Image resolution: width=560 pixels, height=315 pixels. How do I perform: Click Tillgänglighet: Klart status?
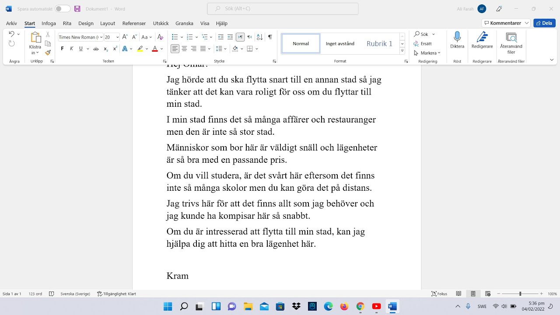click(x=116, y=294)
